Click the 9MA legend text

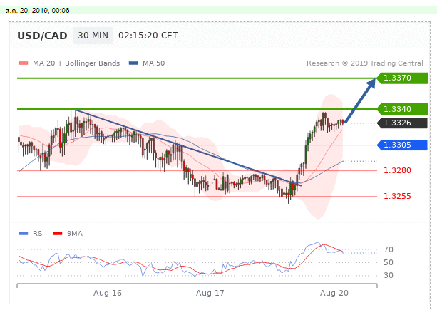coord(75,233)
